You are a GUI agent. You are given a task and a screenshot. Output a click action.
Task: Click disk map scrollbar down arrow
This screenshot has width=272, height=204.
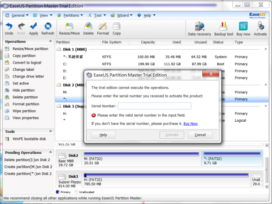[x=266, y=187]
